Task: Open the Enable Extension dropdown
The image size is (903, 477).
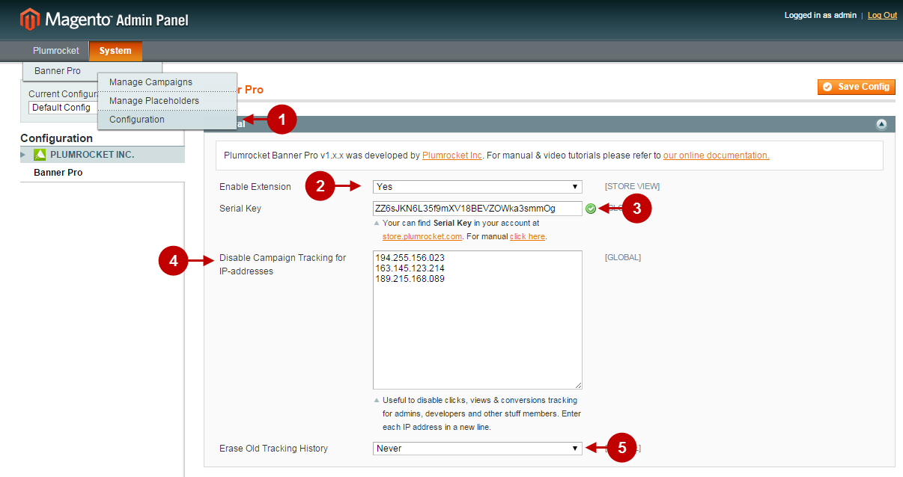Action: click(477, 186)
